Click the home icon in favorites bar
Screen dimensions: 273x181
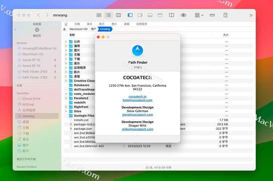(x=66, y=24)
